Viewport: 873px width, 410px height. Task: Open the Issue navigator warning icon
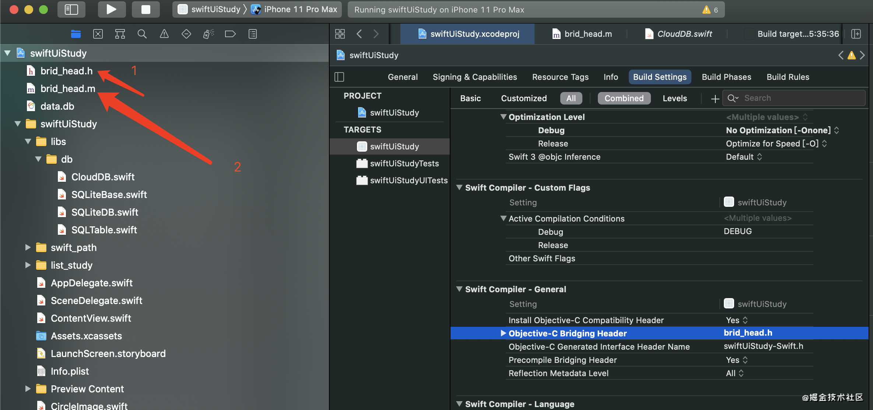click(164, 34)
